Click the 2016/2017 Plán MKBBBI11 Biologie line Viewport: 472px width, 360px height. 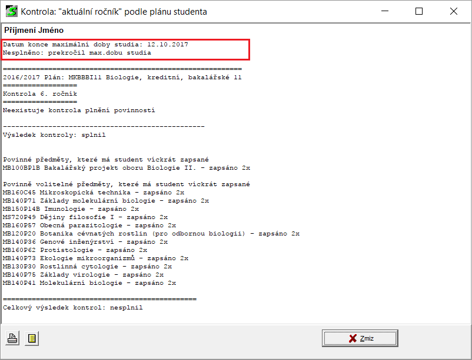122,77
